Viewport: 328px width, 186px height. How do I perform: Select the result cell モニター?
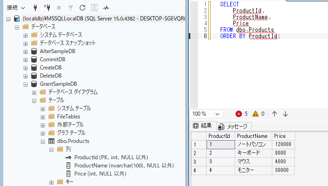click(253, 170)
